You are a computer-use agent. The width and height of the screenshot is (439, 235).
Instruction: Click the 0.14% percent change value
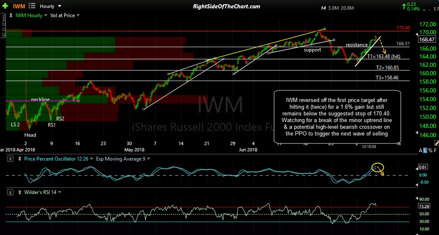413,9
